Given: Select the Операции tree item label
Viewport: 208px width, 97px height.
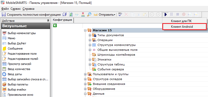Looking at the screenshot, I should pyautogui.click(x=105, y=40).
